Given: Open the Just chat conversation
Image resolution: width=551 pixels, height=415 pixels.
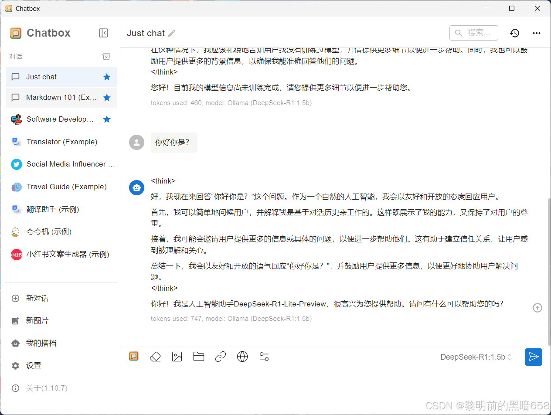Looking at the screenshot, I should click(x=61, y=77).
